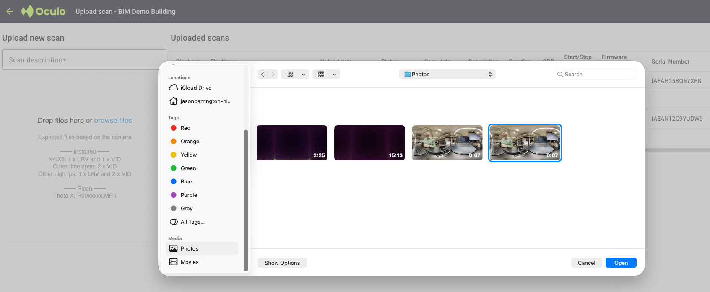The image size is (710, 292).
Task: Click the Open button
Action: tap(621, 263)
